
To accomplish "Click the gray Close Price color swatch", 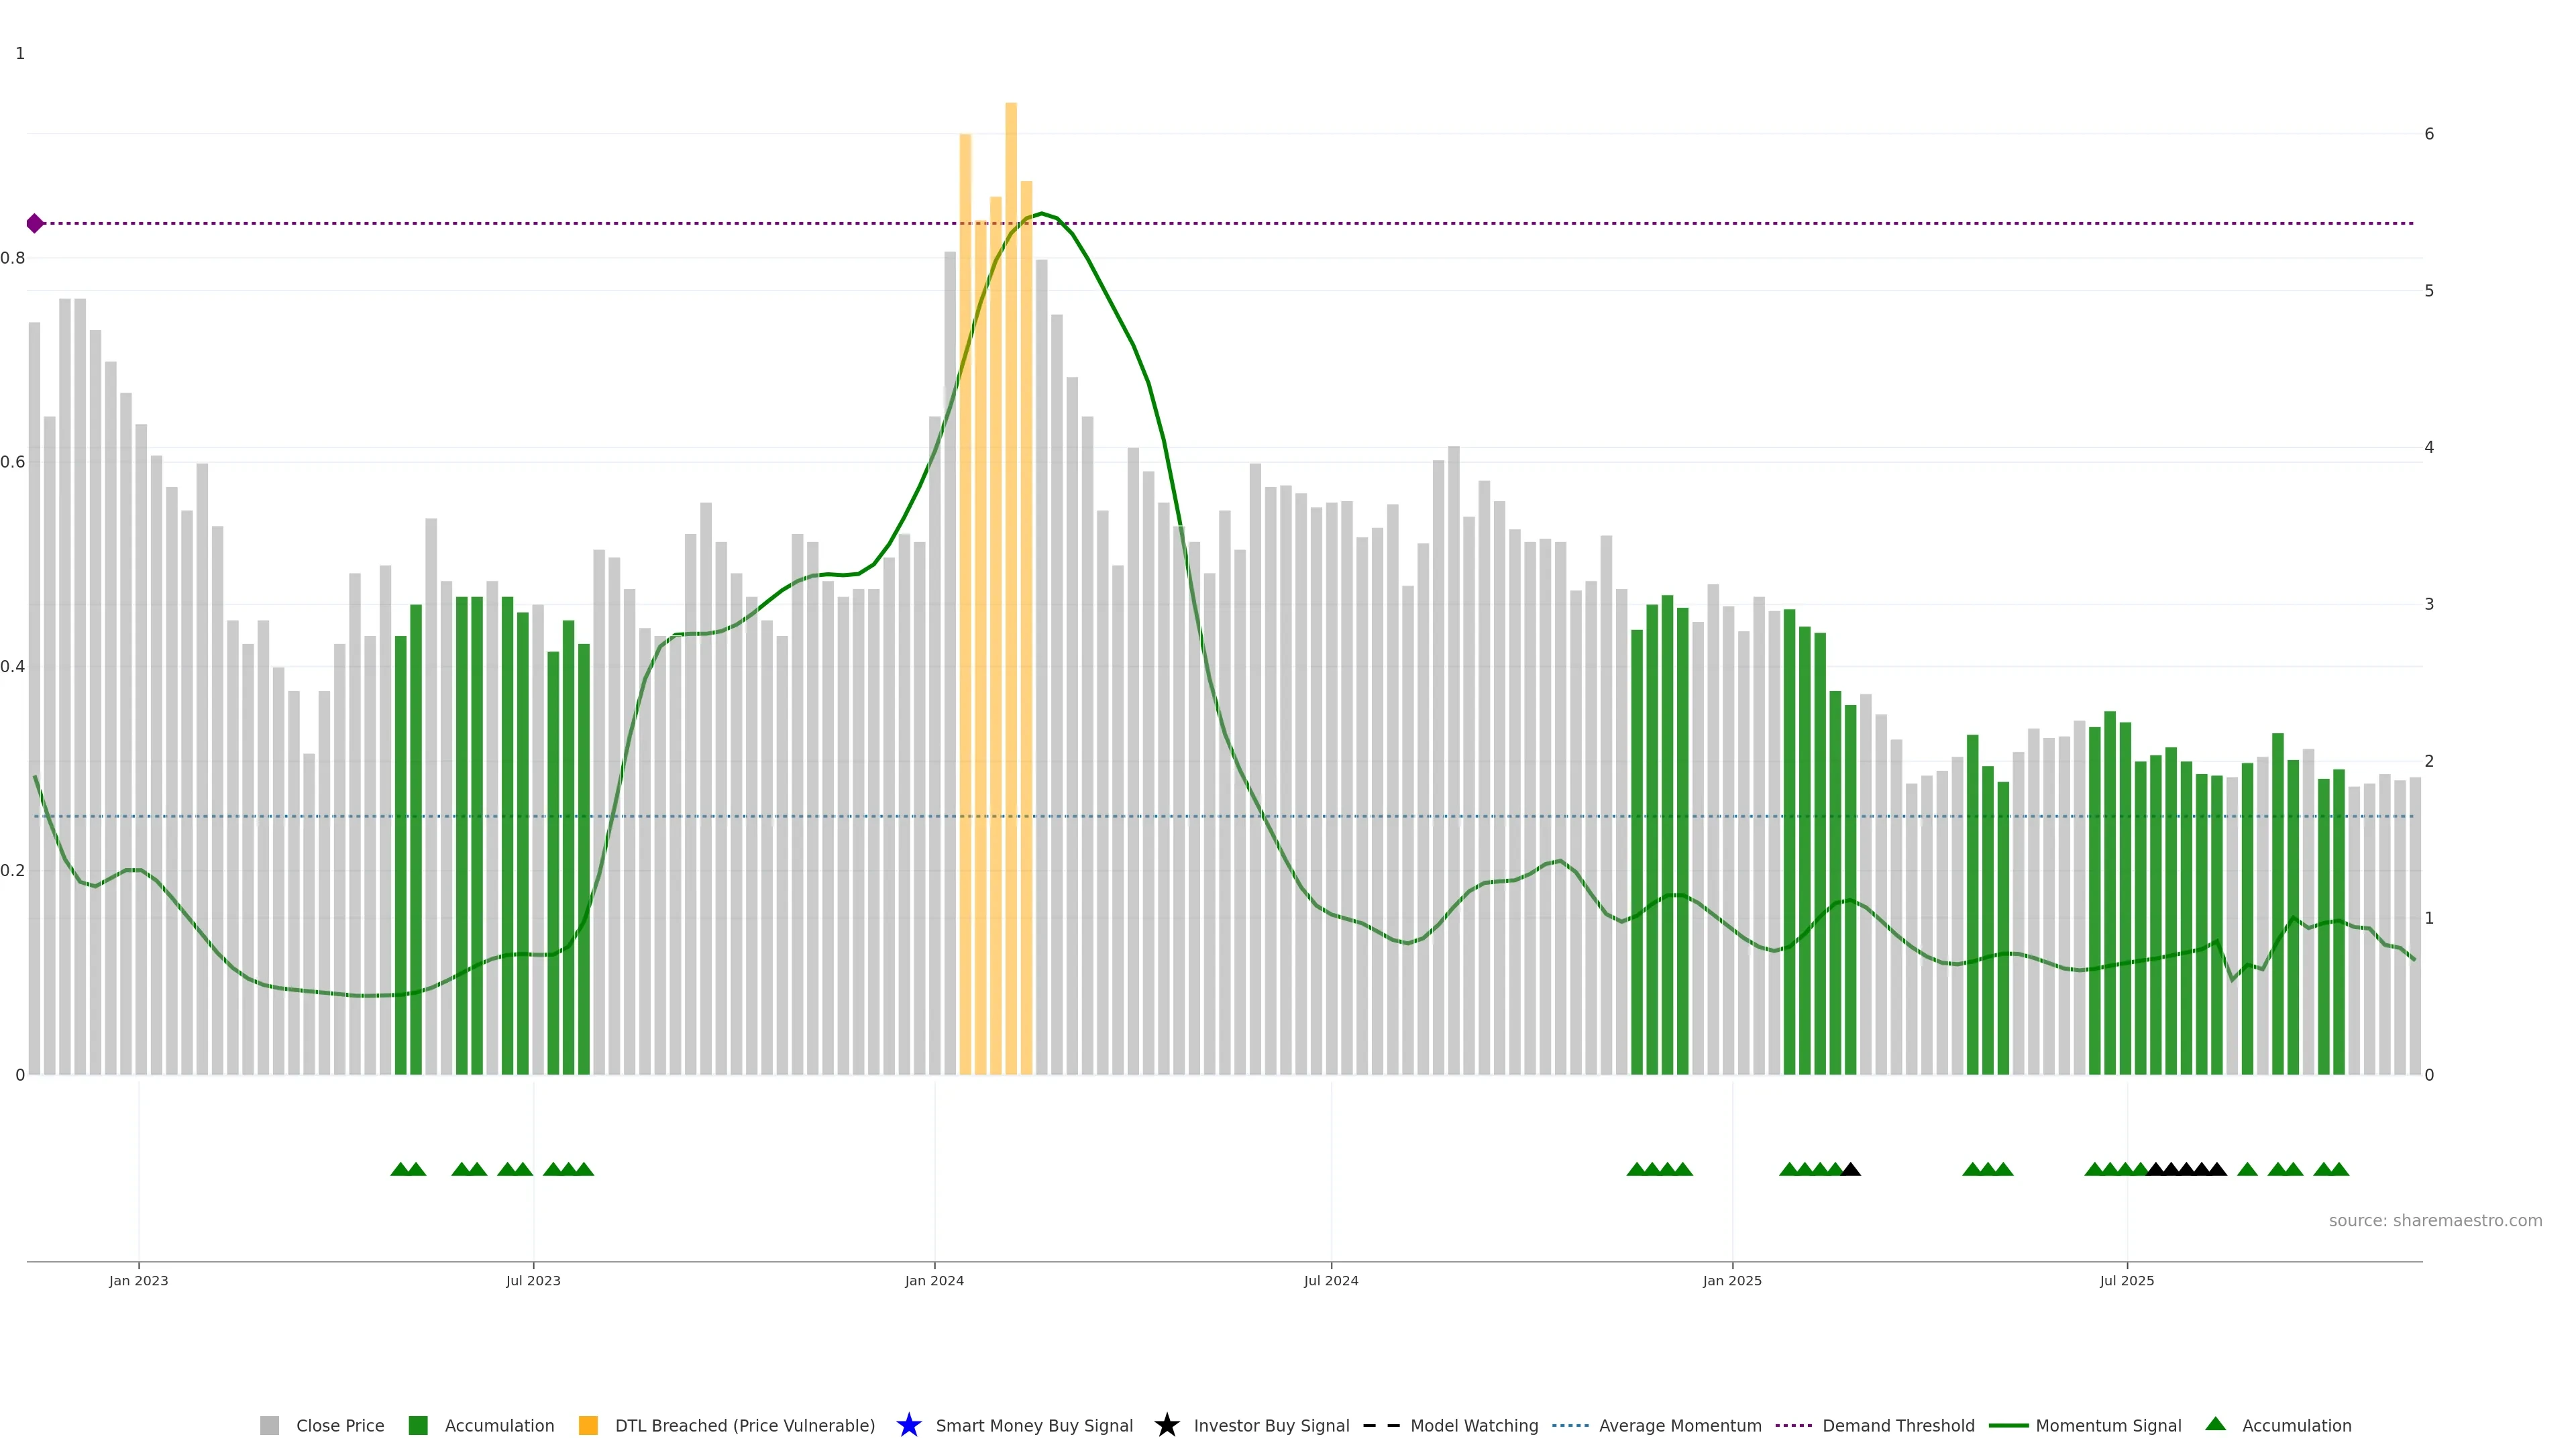I will coord(269,1425).
